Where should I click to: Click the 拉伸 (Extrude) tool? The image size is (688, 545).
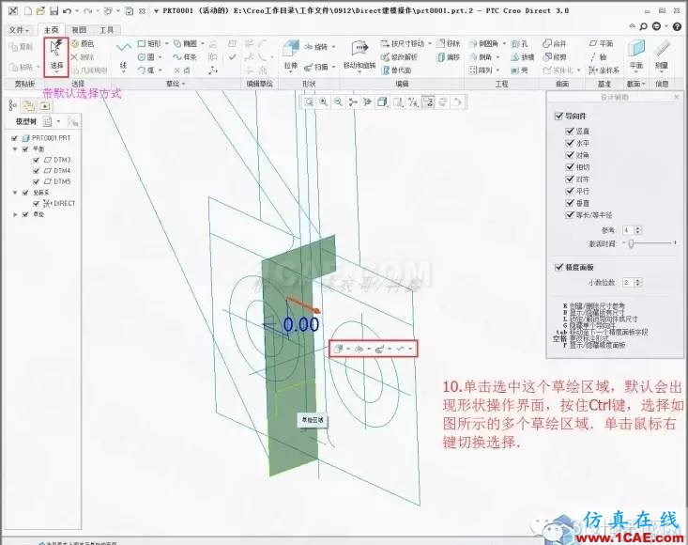click(x=290, y=54)
